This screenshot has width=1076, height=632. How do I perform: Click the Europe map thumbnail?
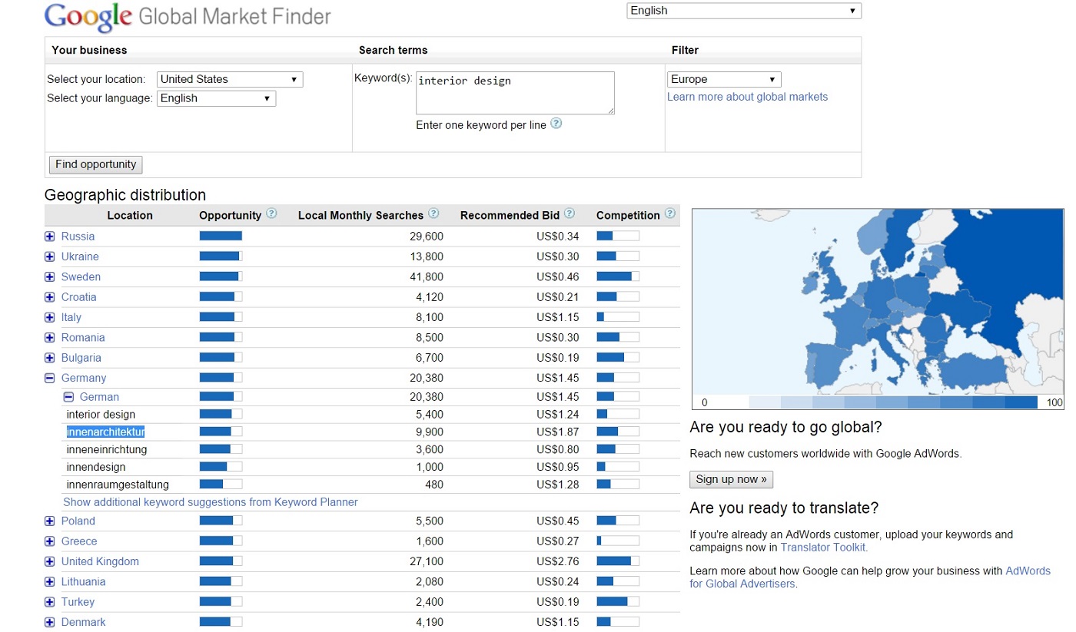tap(877, 303)
